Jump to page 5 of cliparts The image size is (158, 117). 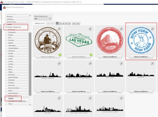(69, 23)
